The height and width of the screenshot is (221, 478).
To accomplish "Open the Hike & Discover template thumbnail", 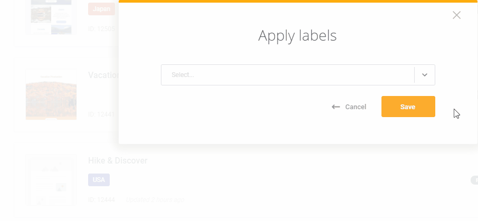I will 51,180.
